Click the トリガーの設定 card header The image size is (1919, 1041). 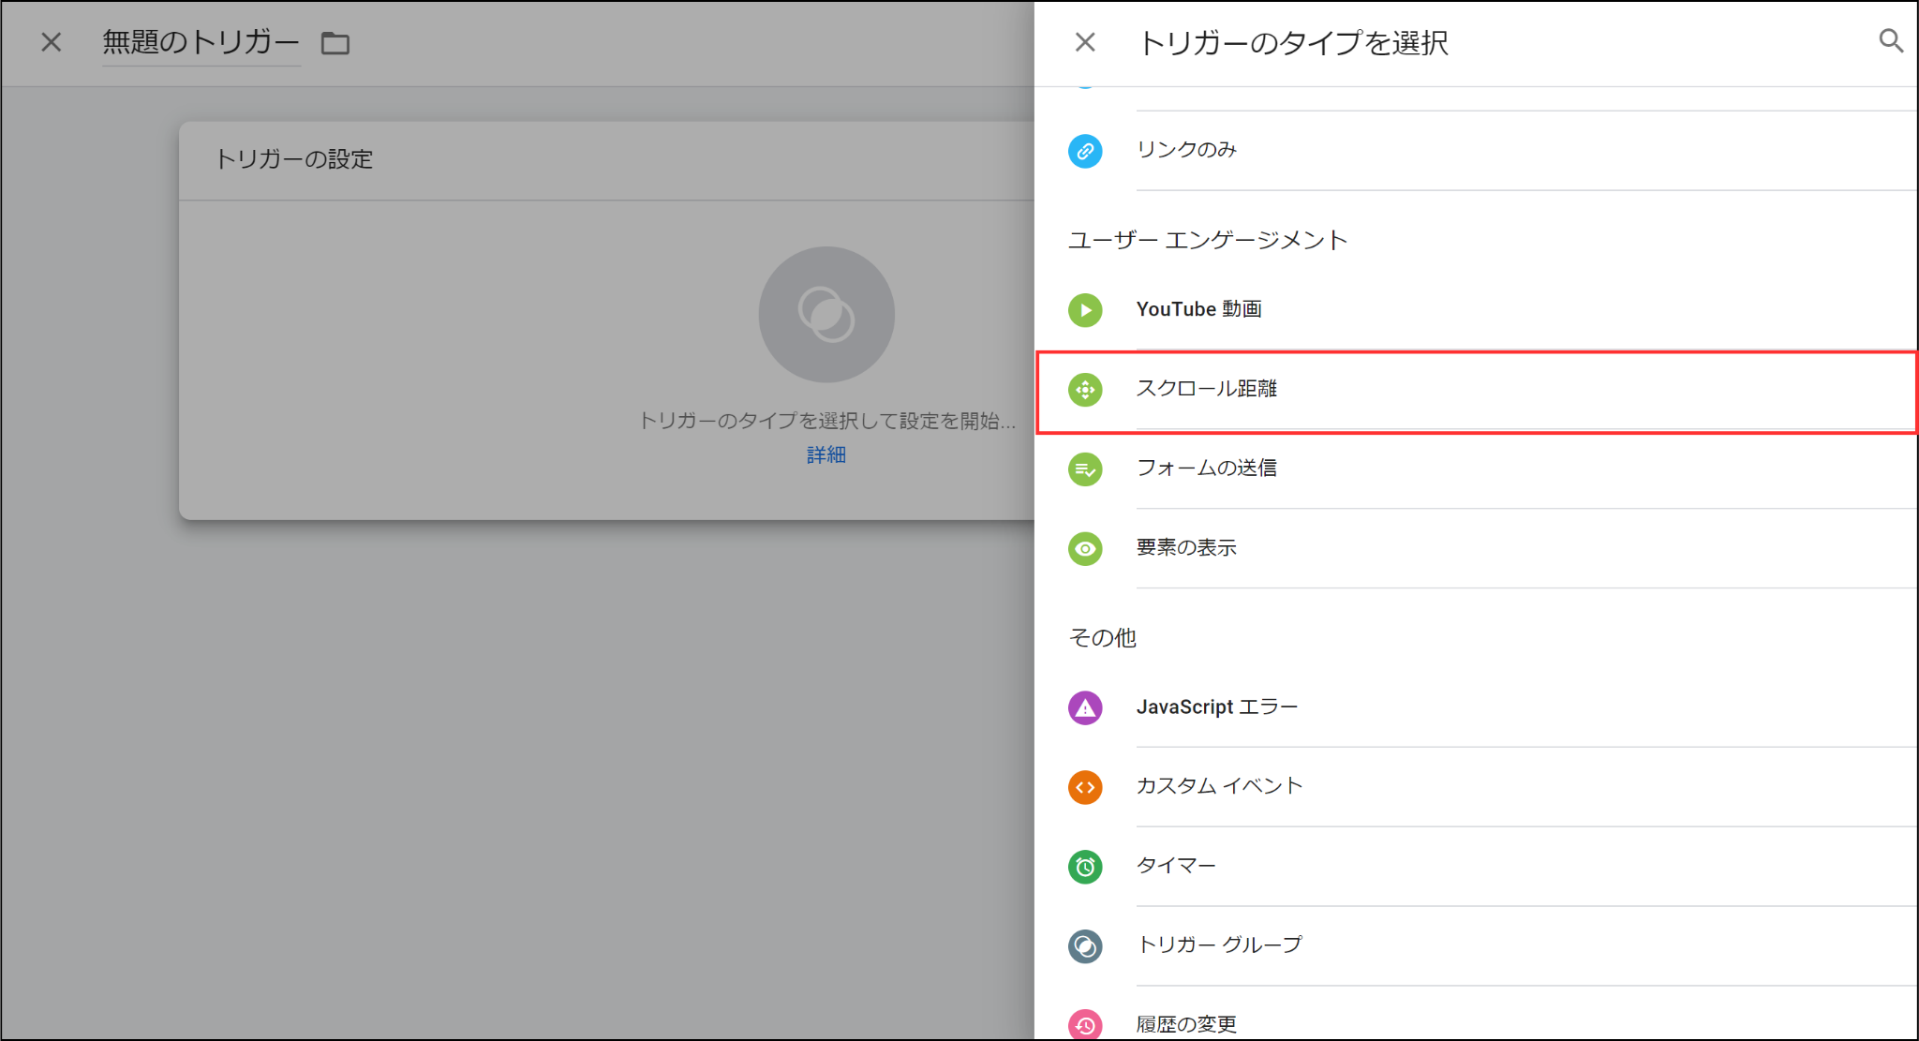(607, 160)
